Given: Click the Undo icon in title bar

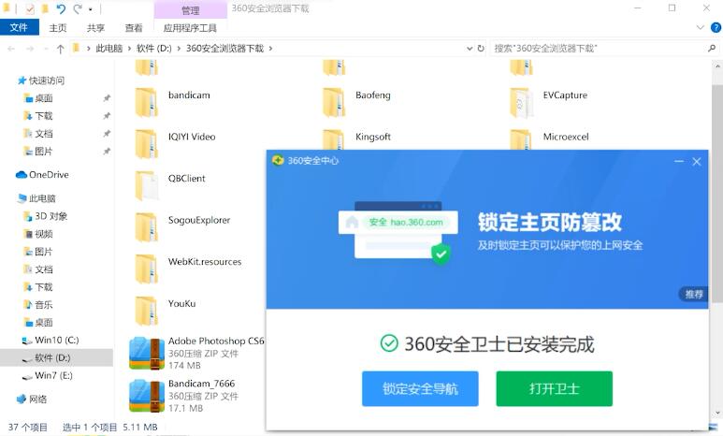Looking at the screenshot, I should [x=61, y=8].
